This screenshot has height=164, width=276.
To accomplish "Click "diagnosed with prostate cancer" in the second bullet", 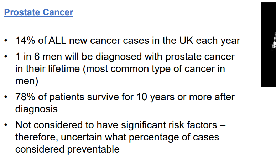I will [x=160, y=57].
